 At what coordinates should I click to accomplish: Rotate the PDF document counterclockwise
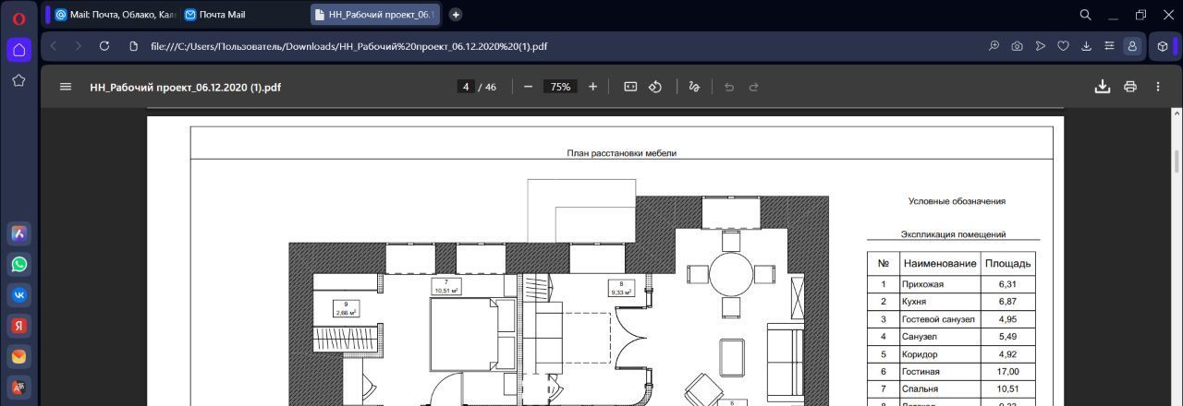(x=655, y=87)
